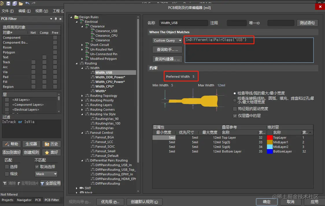Enable the Zoom (缩放) checkbox

click(7, 174)
